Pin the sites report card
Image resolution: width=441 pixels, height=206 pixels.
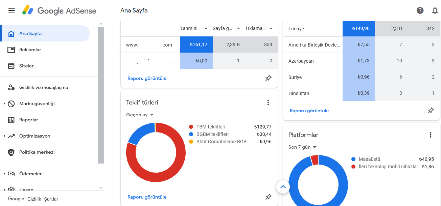click(269, 78)
